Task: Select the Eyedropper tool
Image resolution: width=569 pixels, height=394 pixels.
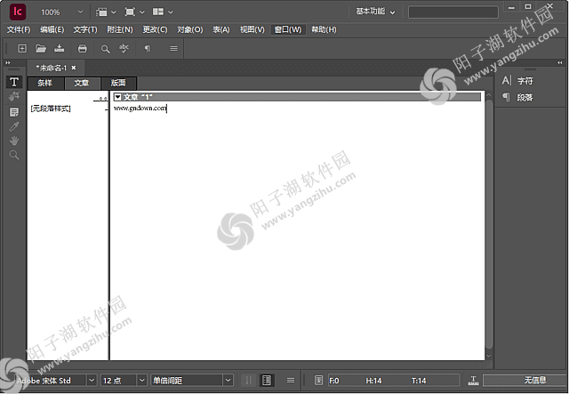Action: point(14,126)
